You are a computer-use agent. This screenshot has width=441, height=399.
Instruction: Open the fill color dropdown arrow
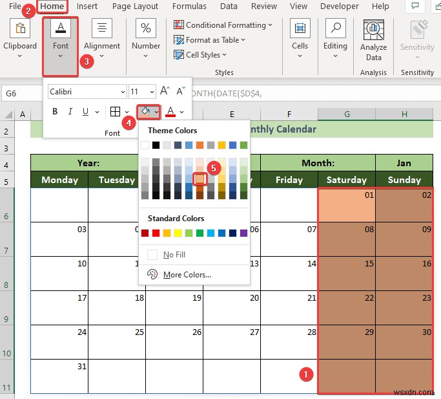(x=156, y=112)
